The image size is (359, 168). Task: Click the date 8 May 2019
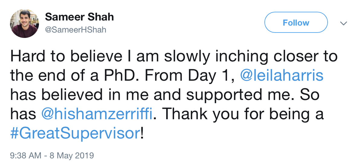coord(71,156)
